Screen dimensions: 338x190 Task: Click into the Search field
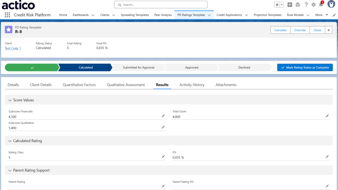(x=161, y=5)
